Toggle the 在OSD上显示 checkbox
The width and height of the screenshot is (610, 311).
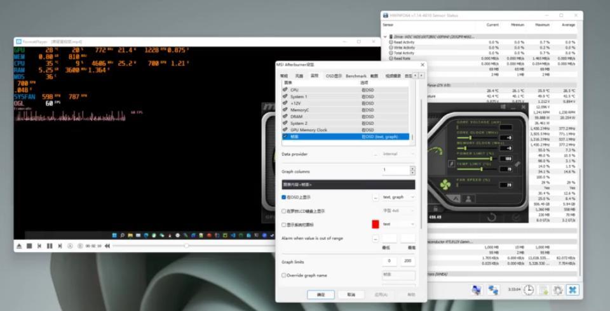tap(284, 197)
